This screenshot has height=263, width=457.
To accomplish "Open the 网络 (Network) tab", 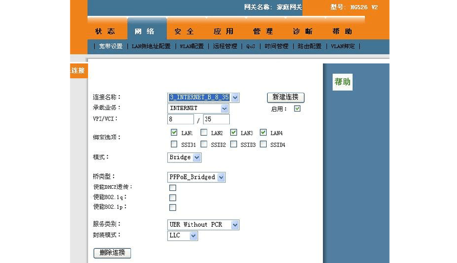I will pyautogui.click(x=144, y=32).
